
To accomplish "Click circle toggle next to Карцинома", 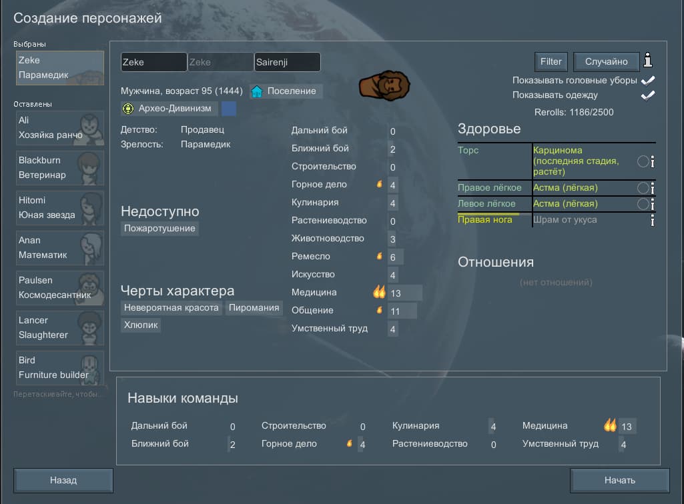I will pos(643,161).
